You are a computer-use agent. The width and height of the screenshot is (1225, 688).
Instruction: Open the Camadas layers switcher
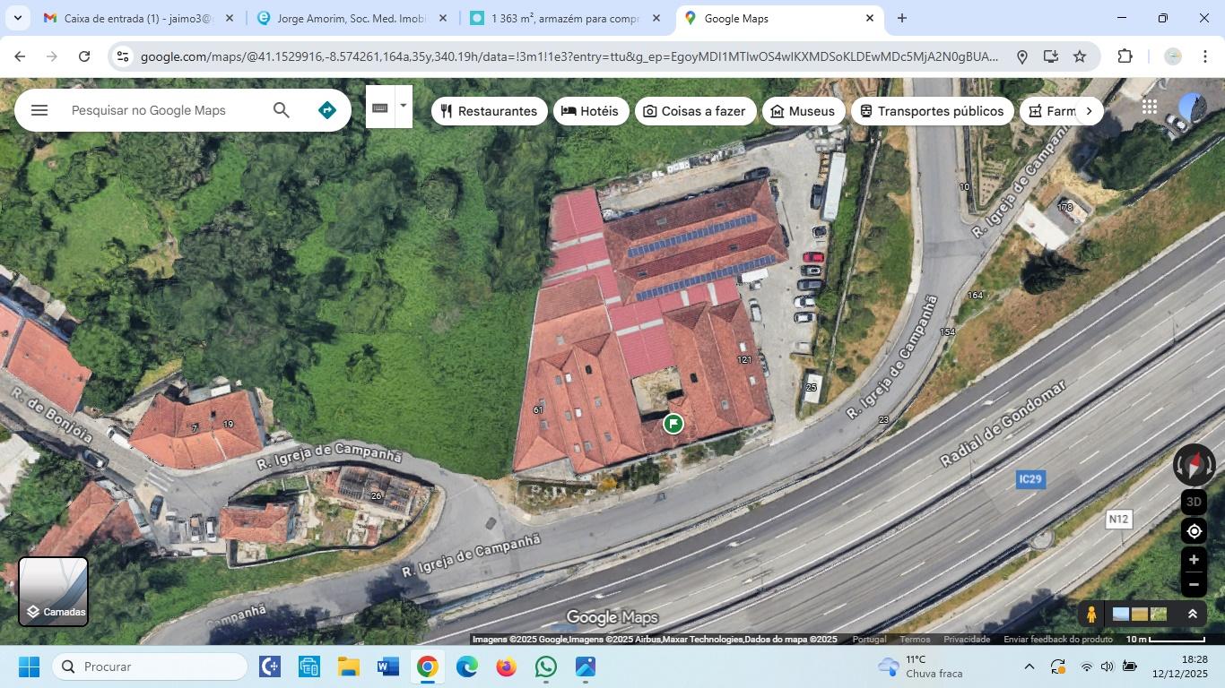tap(54, 591)
